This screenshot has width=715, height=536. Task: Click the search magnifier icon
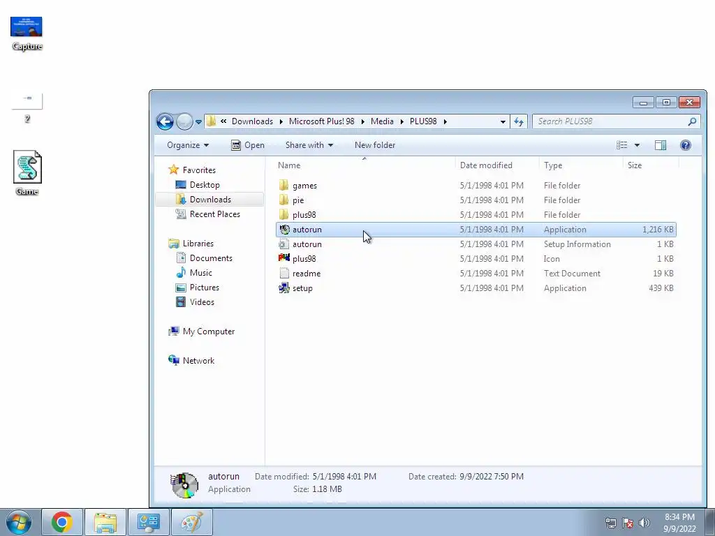(692, 121)
